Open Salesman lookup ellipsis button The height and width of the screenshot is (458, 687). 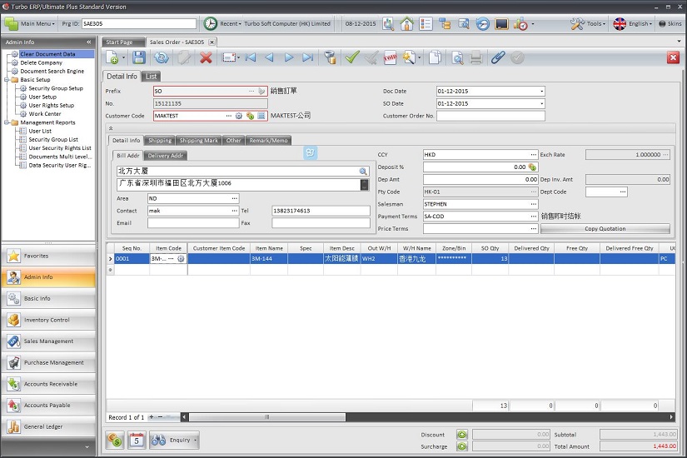click(x=533, y=204)
